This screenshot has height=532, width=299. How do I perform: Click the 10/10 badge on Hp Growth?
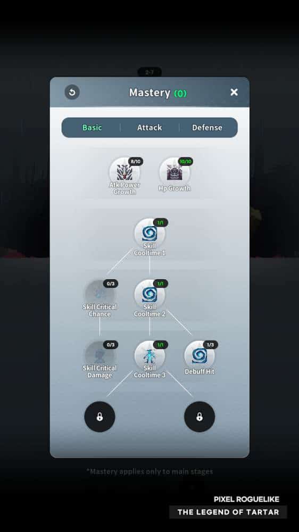click(x=185, y=162)
